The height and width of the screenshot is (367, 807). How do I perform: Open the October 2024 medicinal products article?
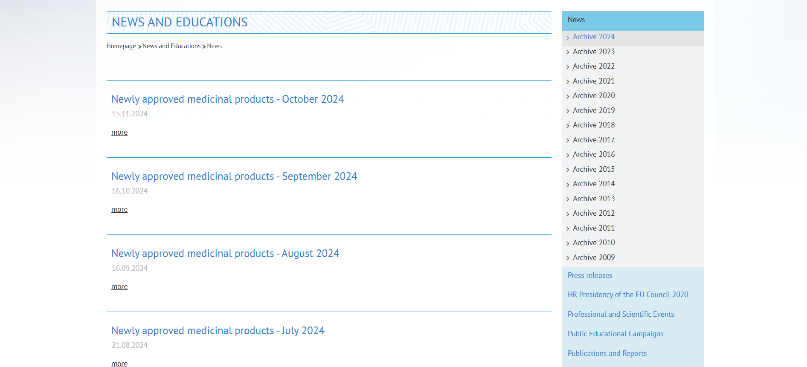pos(227,99)
